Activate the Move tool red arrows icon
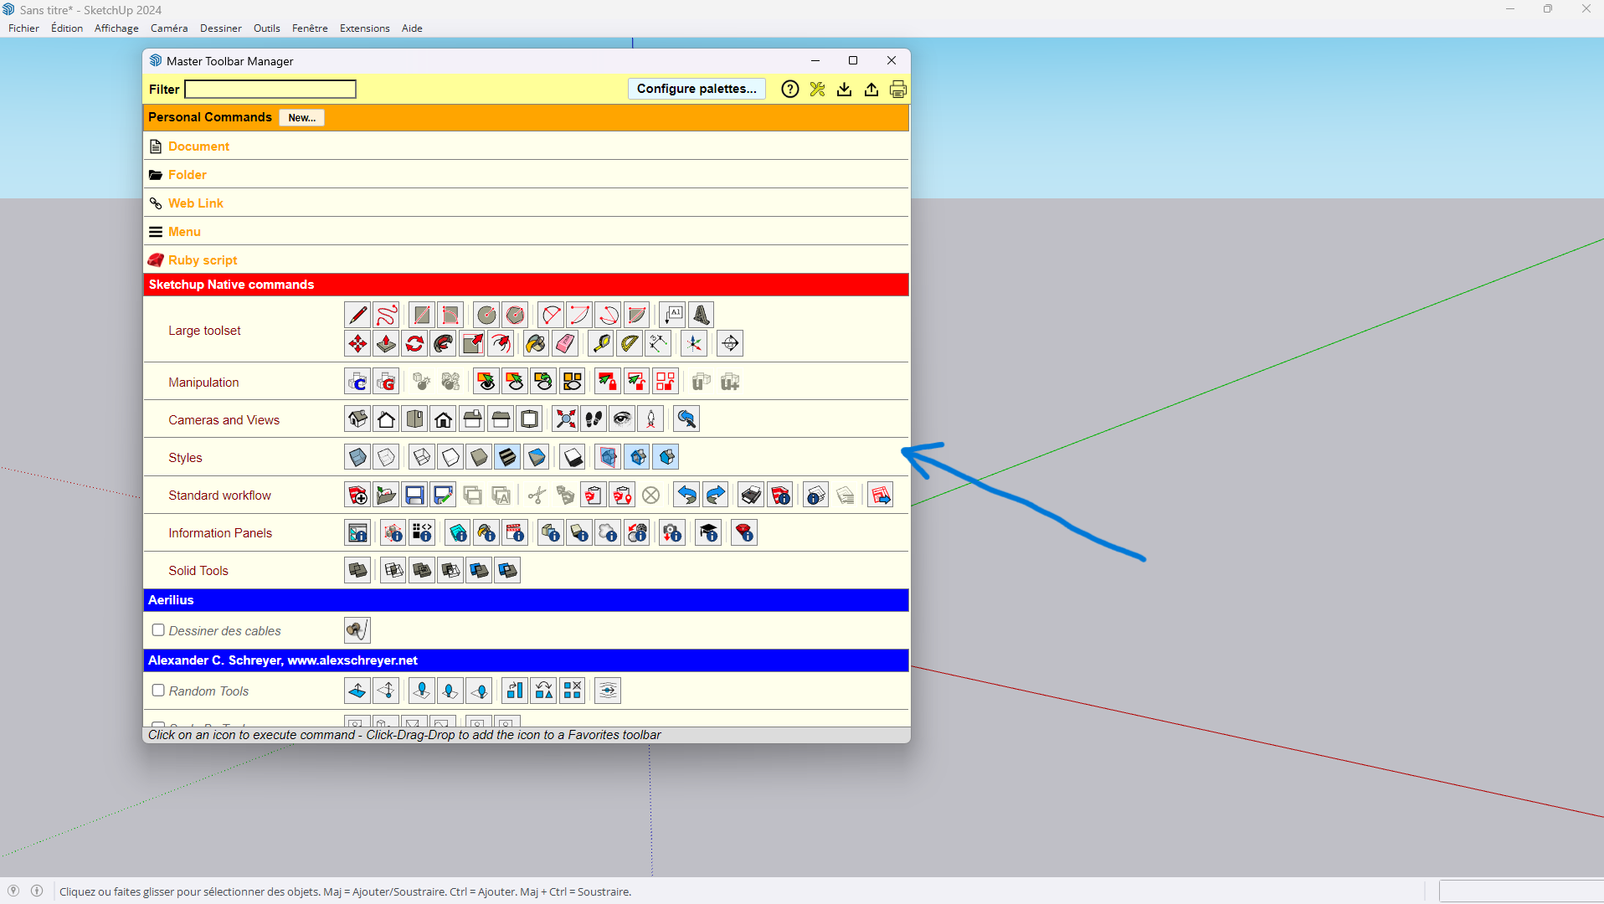Viewport: 1604px width, 904px height. (x=357, y=343)
